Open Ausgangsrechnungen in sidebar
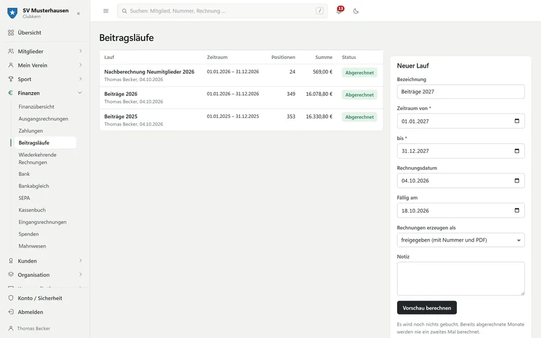The width and height of the screenshot is (541, 338). pyautogui.click(x=43, y=119)
